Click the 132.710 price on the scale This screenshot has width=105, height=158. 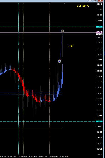99,54
